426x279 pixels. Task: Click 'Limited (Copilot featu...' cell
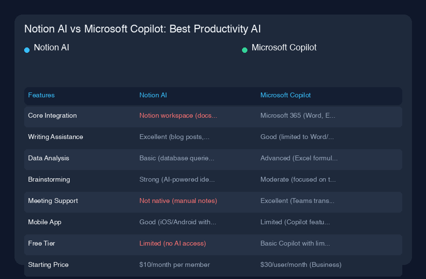click(x=295, y=222)
